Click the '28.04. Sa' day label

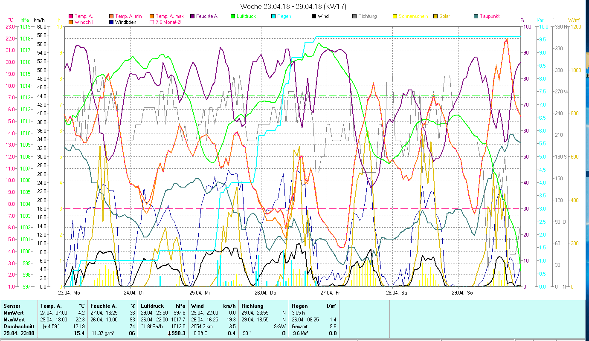(396, 292)
